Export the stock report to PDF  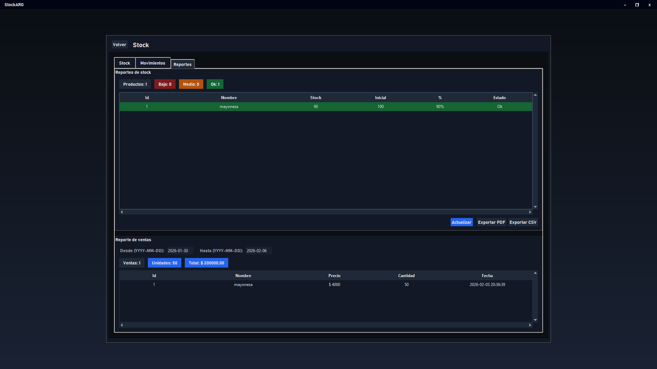(x=491, y=222)
